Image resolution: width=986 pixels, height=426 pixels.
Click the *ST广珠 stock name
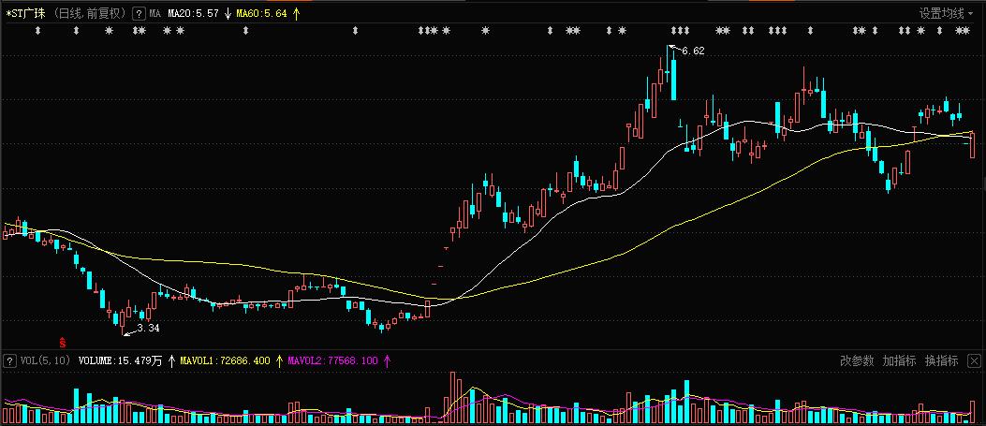click(24, 14)
